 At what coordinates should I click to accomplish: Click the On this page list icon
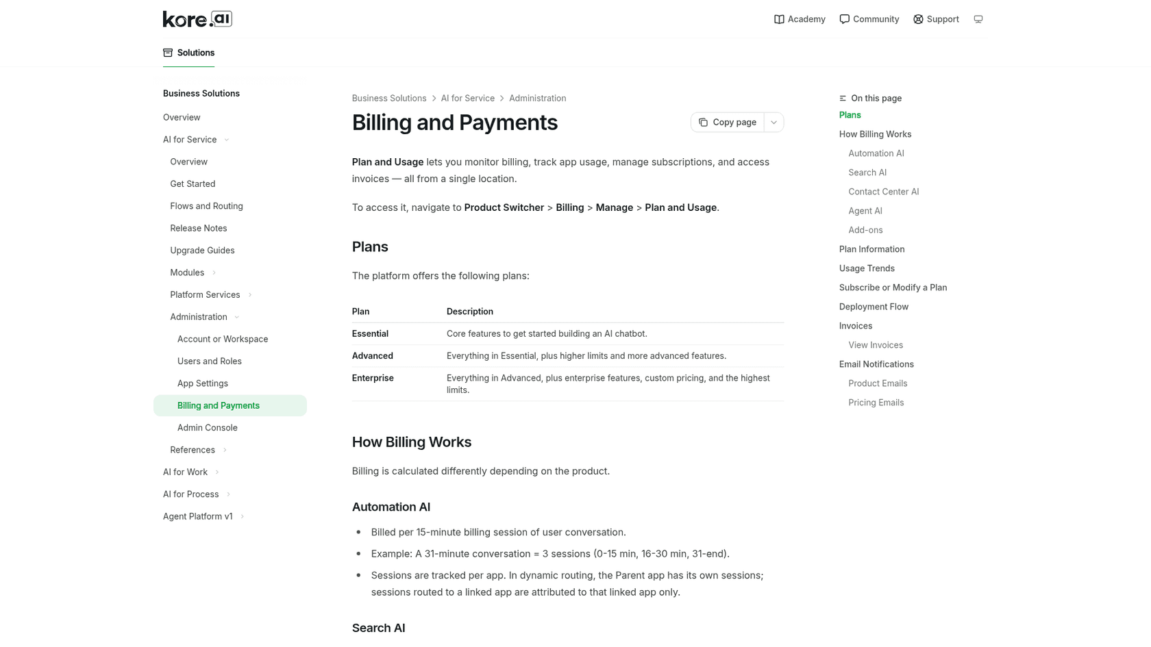pos(843,99)
